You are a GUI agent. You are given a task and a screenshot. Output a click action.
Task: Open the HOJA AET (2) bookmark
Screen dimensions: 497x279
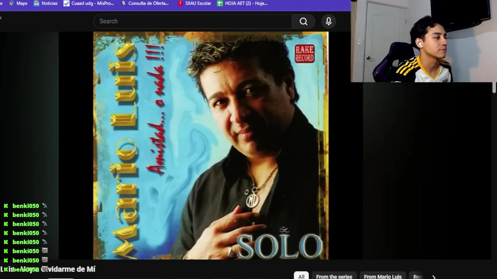pyautogui.click(x=242, y=3)
